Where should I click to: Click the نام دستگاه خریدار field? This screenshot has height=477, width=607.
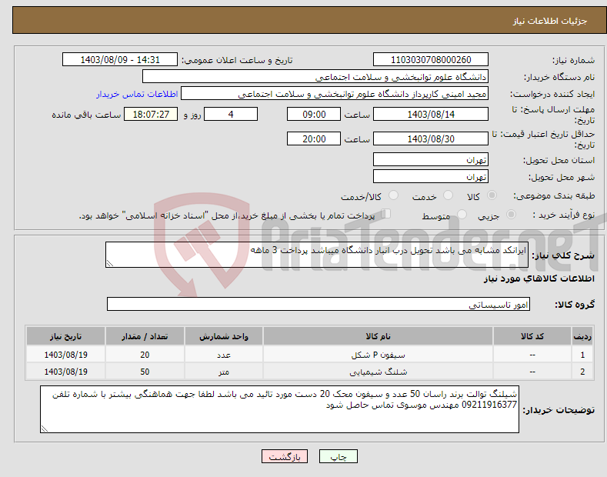tap(315, 77)
